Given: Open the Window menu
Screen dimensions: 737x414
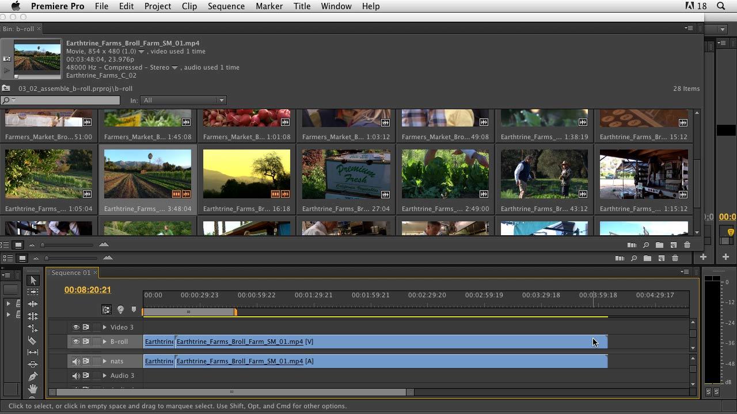Looking at the screenshot, I should tap(336, 6).
